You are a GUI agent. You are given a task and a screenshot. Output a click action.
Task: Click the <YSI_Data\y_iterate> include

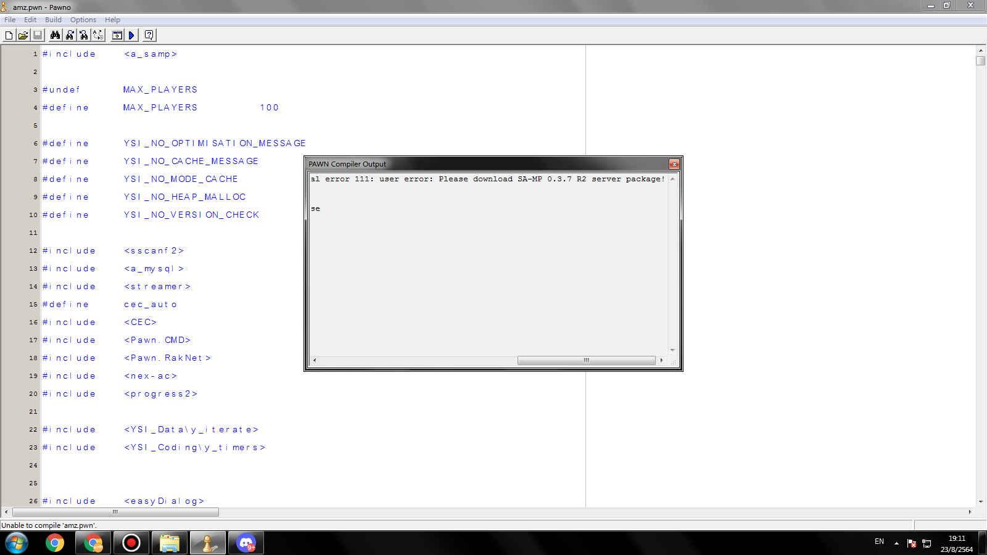tap(191, 429)
